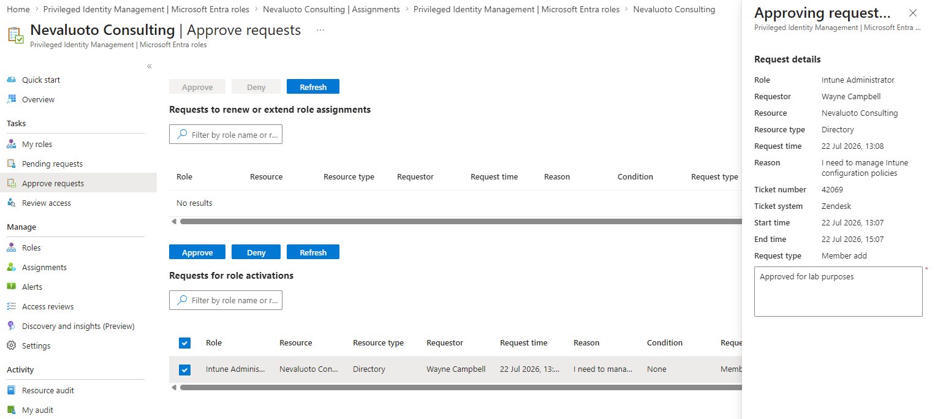Click the Review access icon

tap(11, 203)
